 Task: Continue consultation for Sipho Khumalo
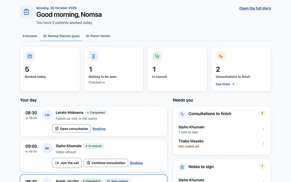point(106,163)
